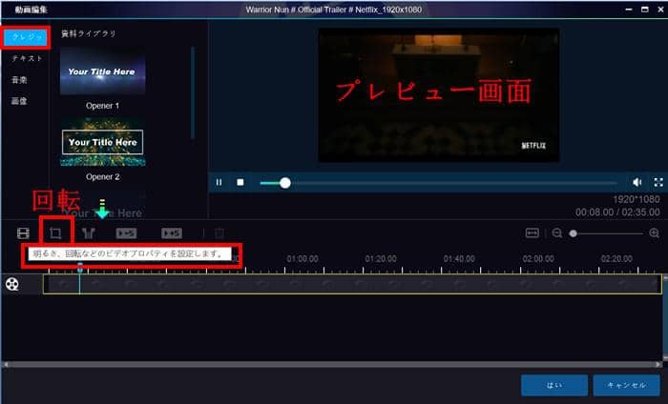668x404 pixels.
Task: Select the Opener 1 title thumbnail
Action: 102,71
